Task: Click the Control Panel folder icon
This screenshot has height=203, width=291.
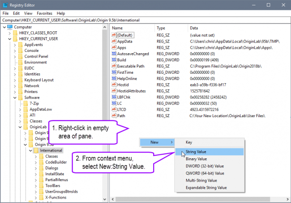Action: [21, 56]
